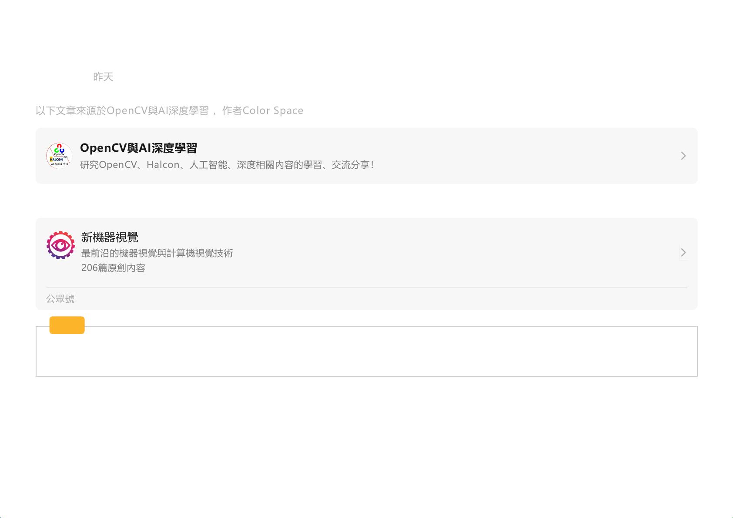The image size is (733, 518).
Task: Select the Halcon logo inside the avatar
Action: 57,160
